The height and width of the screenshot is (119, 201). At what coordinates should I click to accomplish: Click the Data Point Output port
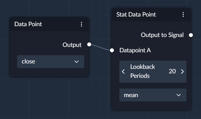[89, 44]
